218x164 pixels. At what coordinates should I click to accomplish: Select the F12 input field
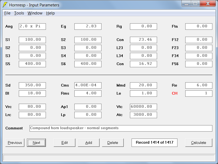[x=199, y=40]
